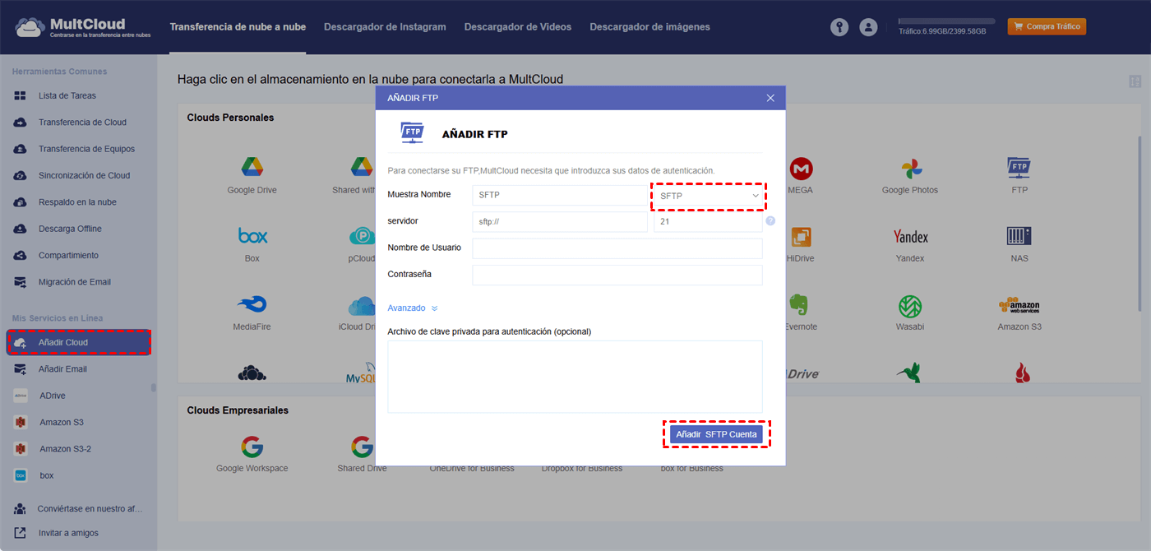Screen dimensions: 1151x551
Task: Click the Nombre de Usuario input field
Action: 617,248
